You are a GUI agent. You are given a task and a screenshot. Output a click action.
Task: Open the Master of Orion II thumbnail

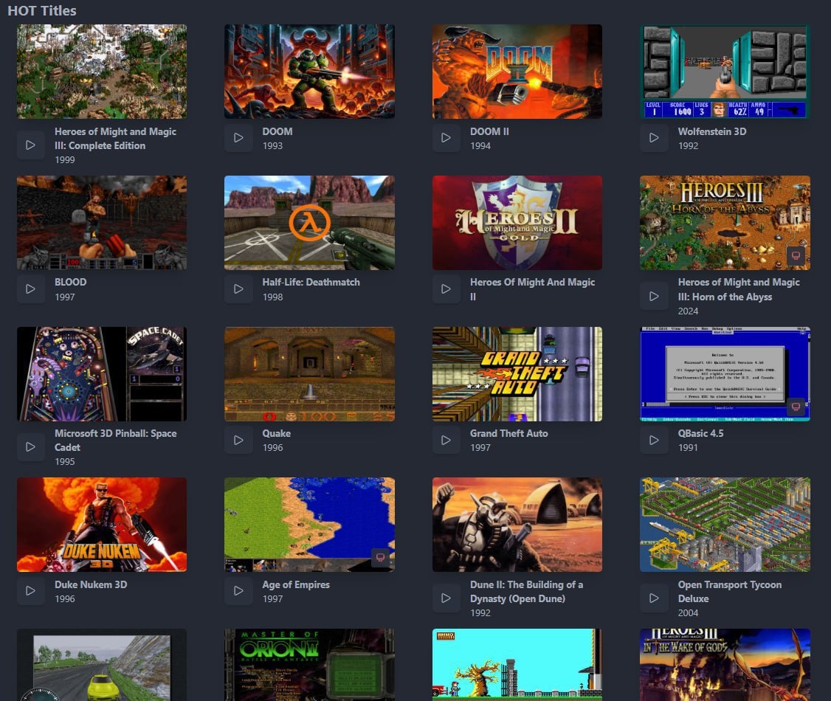coord(309,665)
